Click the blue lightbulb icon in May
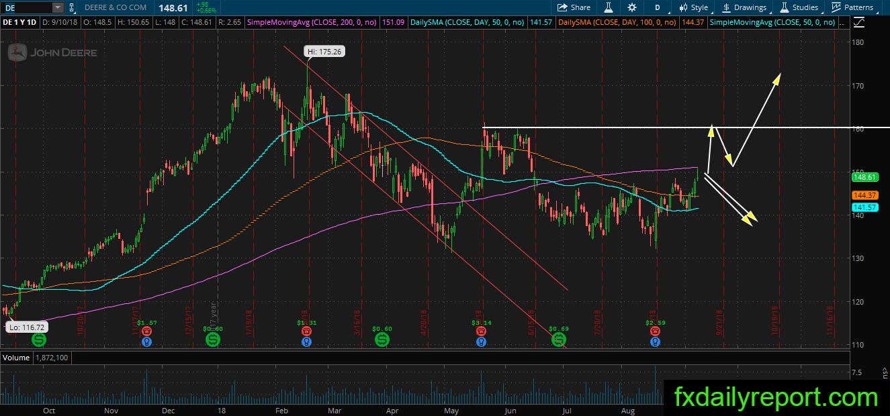This screenshot has height=416, width=890. click(480, 342)
